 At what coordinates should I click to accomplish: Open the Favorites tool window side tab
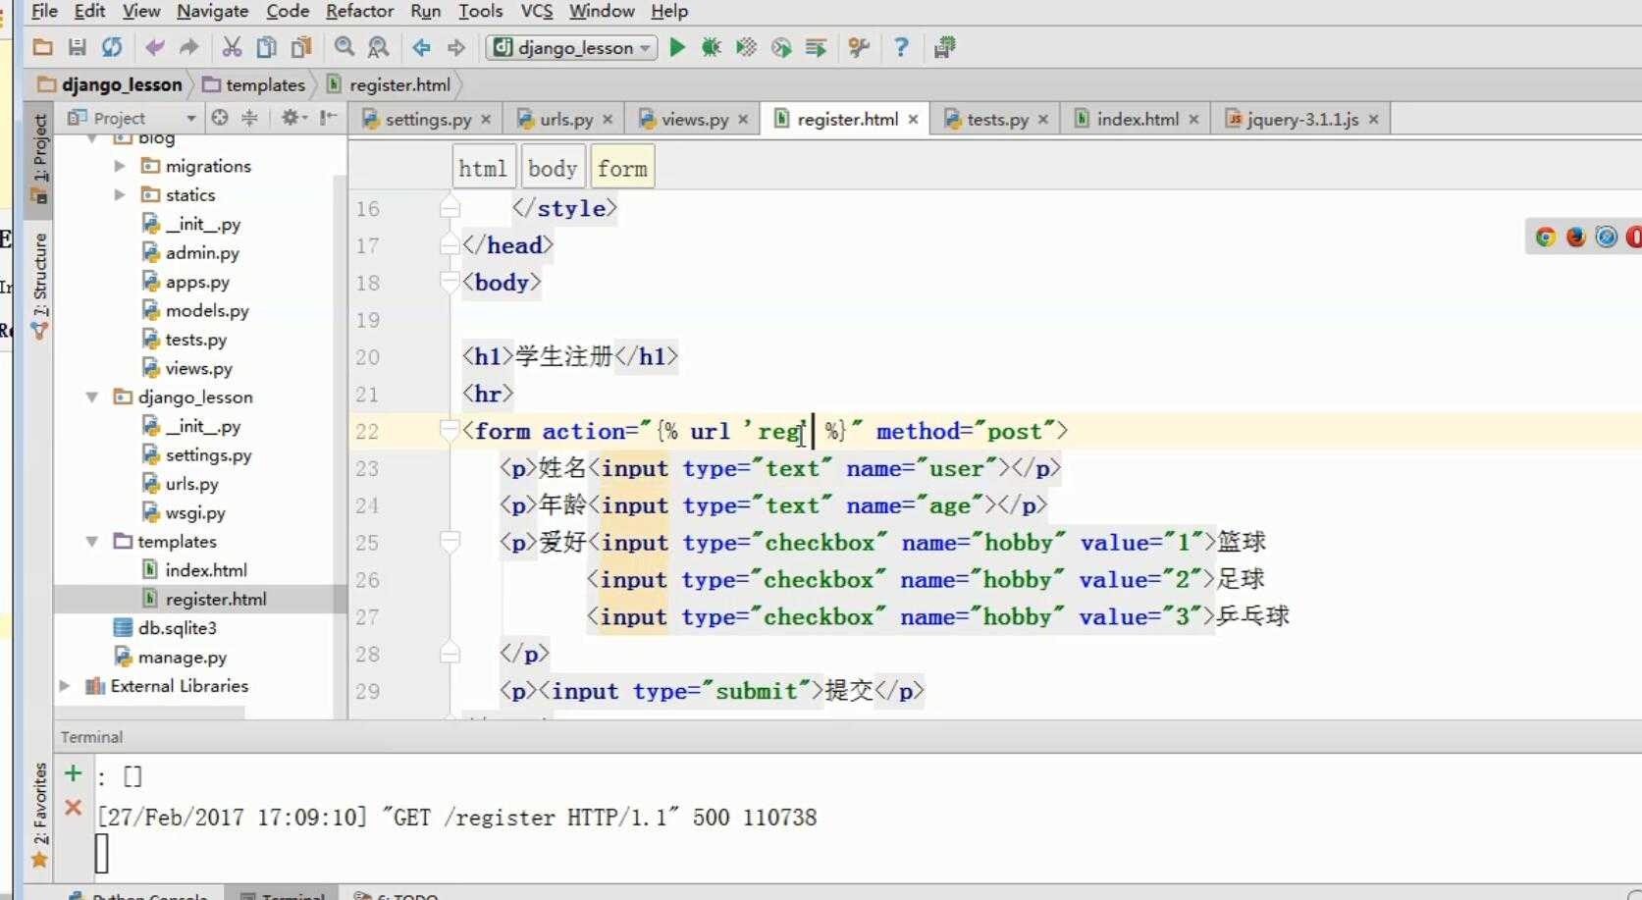[x=39, y=815]
